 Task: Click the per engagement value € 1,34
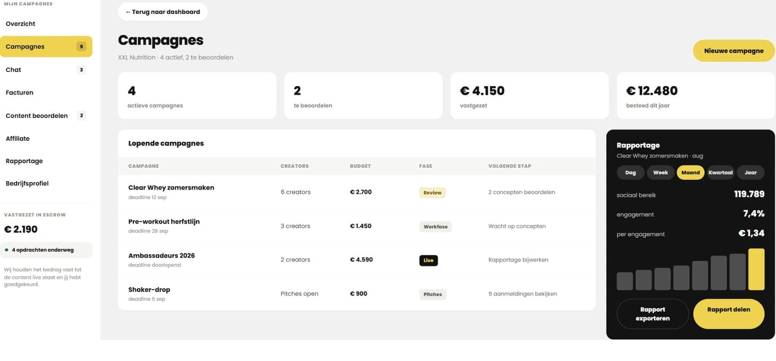coord(752,233)
